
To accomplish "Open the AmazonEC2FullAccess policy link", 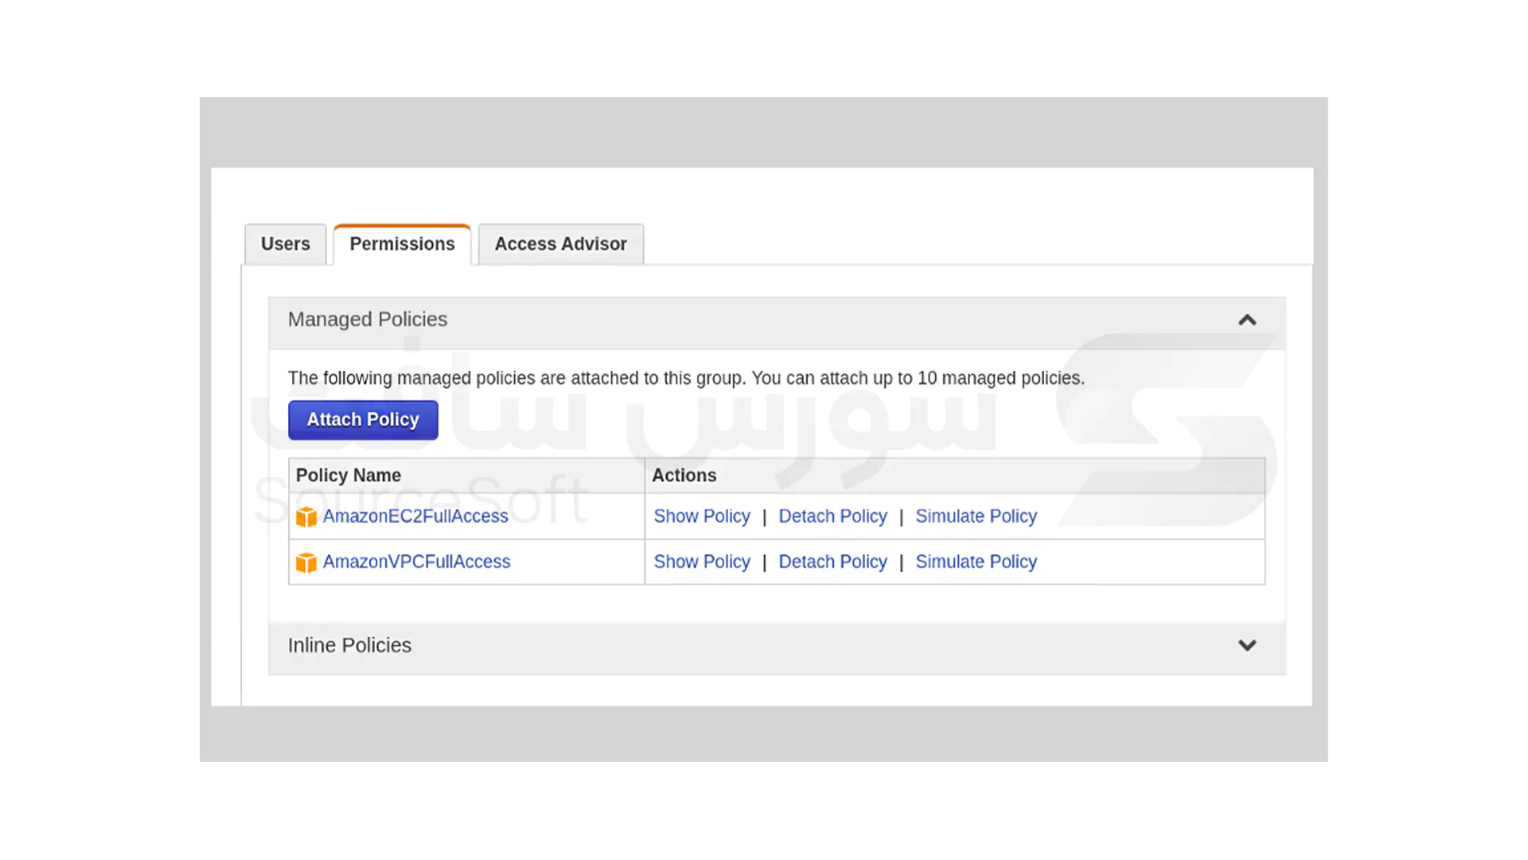I will point(415,517).
